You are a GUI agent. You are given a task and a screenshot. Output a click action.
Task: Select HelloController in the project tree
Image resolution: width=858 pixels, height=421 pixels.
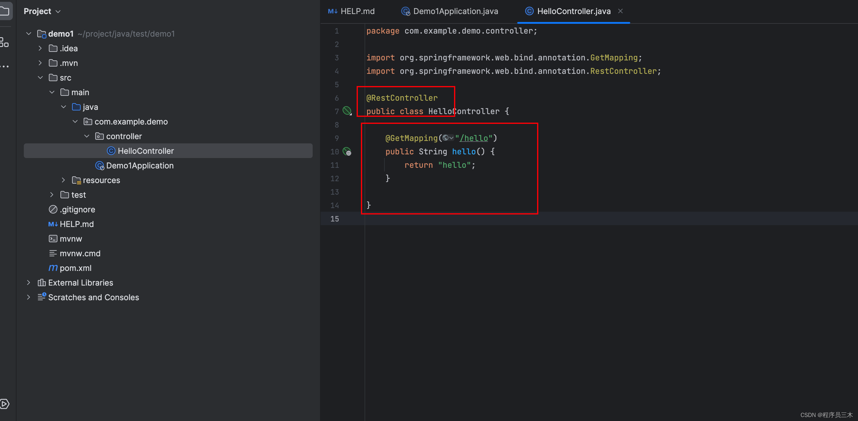[168, 151]
